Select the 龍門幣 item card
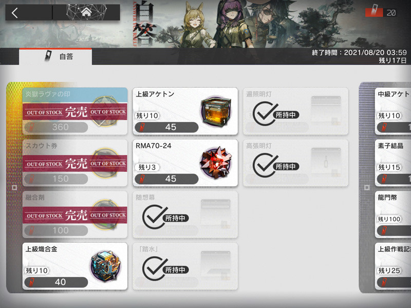This screenshot has width=411, height=308. point(393,214)
